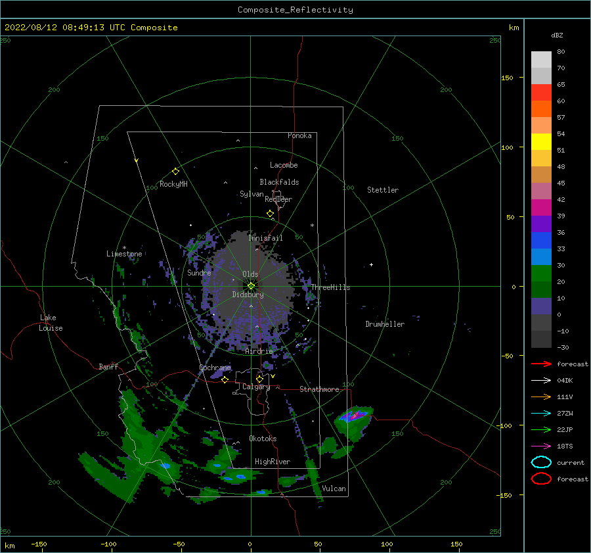
Task: Click the radar site marker at map center
Action: pyautogui.click(x=251, y=286)
